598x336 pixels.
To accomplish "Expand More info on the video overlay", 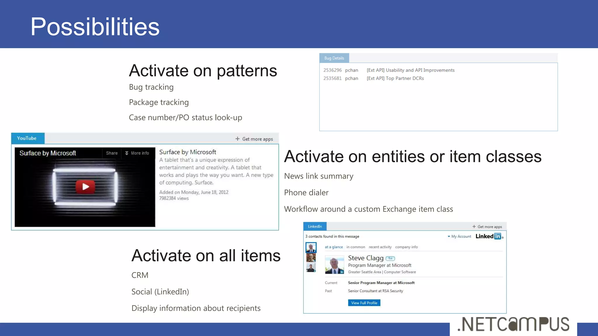I will [x=137, y=153].
